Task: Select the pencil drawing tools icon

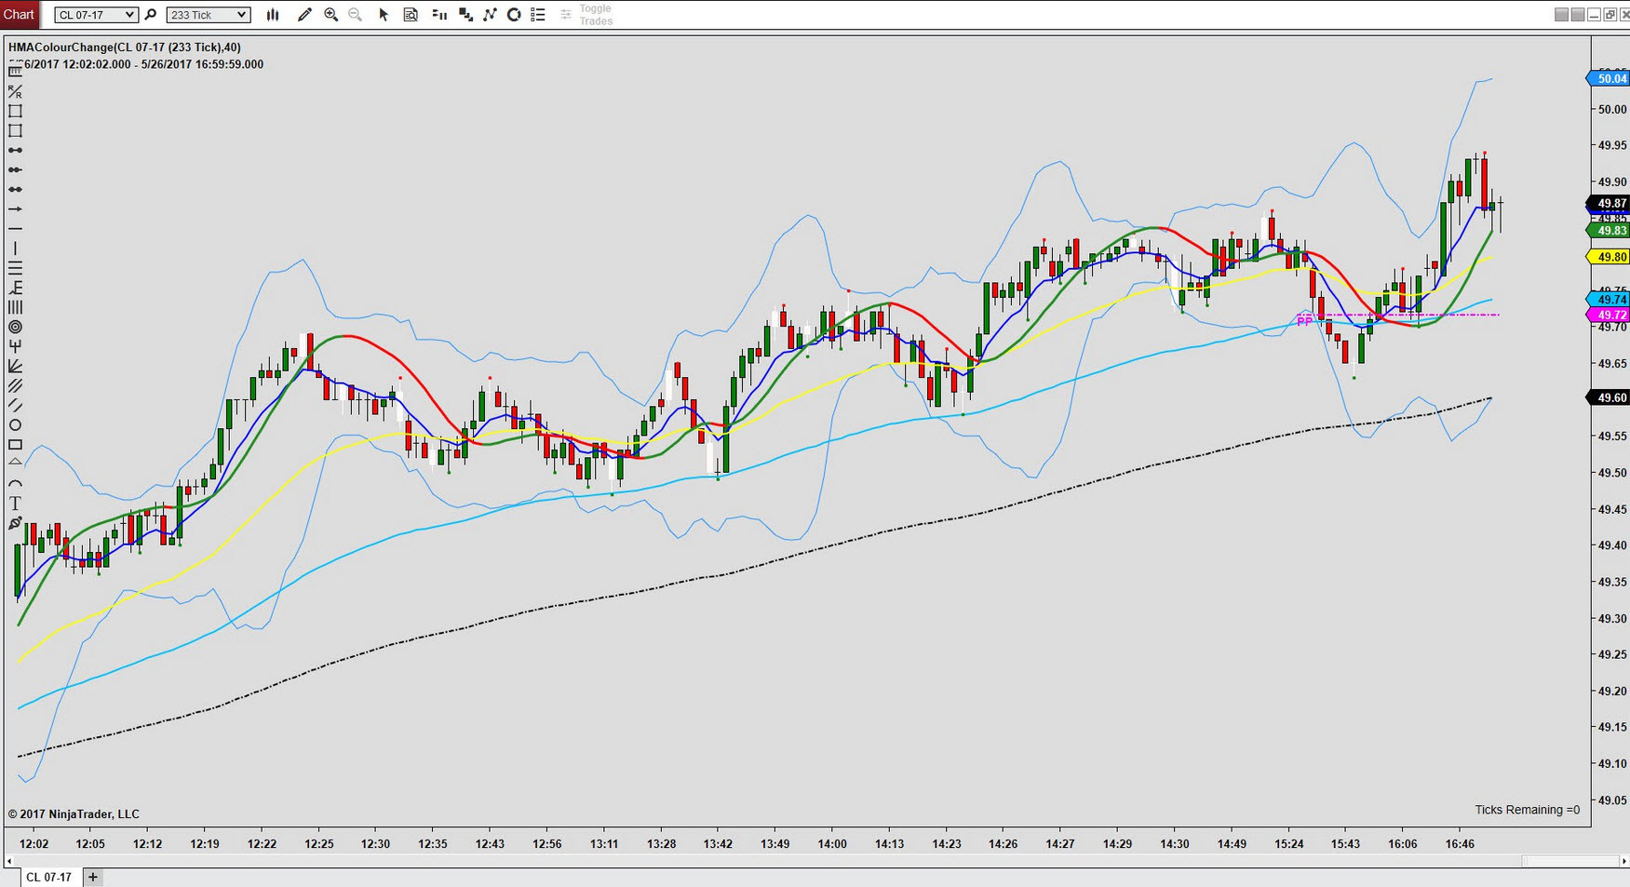Action: (x=304, y=15)
